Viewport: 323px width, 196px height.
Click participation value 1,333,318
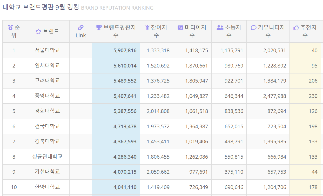coord(158,50)
